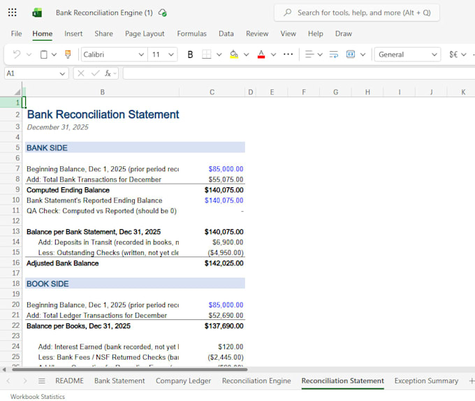Image resolution: width=475 pixels, height=401 pixels.
Task: Click the Share tab
Action: (103, 34)
